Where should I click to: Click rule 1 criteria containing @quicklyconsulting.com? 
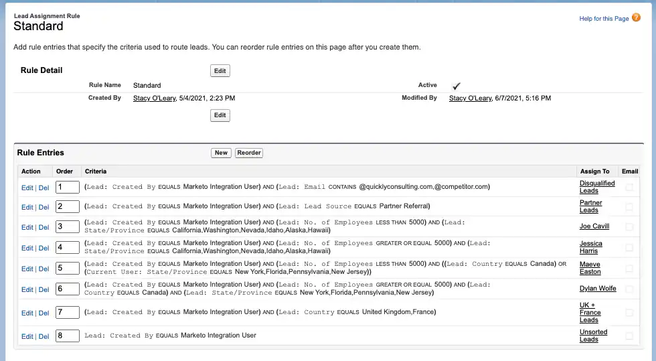click(287, 187)
